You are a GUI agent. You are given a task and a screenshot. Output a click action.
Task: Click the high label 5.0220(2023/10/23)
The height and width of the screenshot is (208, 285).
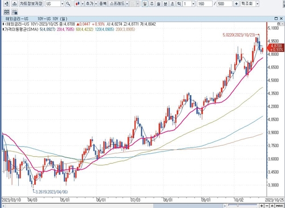point(239,35)
